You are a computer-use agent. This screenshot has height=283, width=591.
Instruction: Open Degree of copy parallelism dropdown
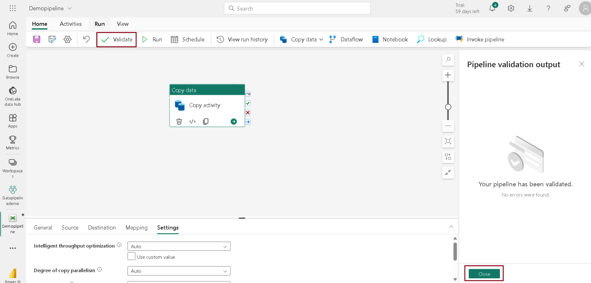179,271
